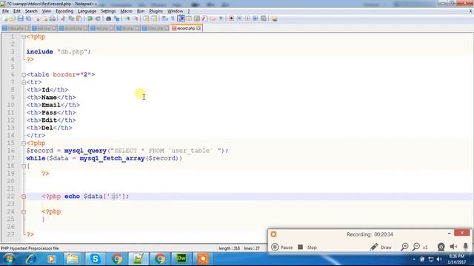Click the Copy toolbar icon
The height and width of the screenshot is (266, 474).
(x=71, y=18)
